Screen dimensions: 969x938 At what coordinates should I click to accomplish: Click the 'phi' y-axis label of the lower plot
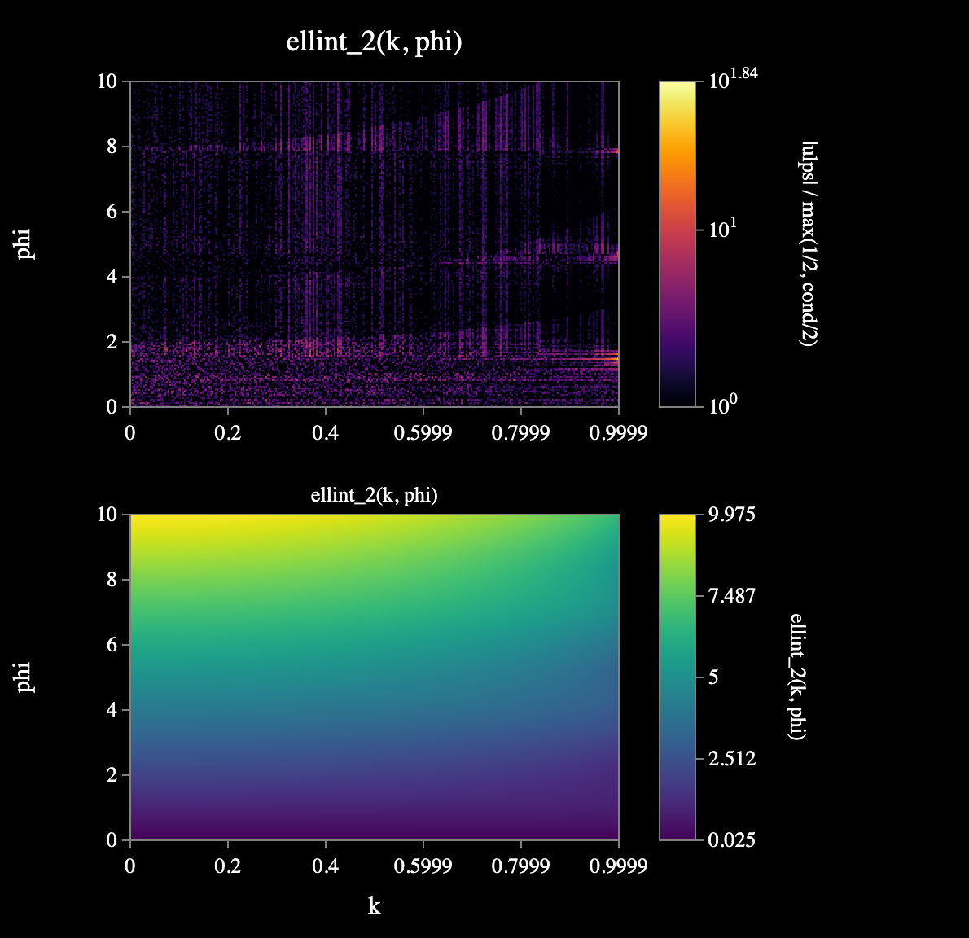click(23, 677)
